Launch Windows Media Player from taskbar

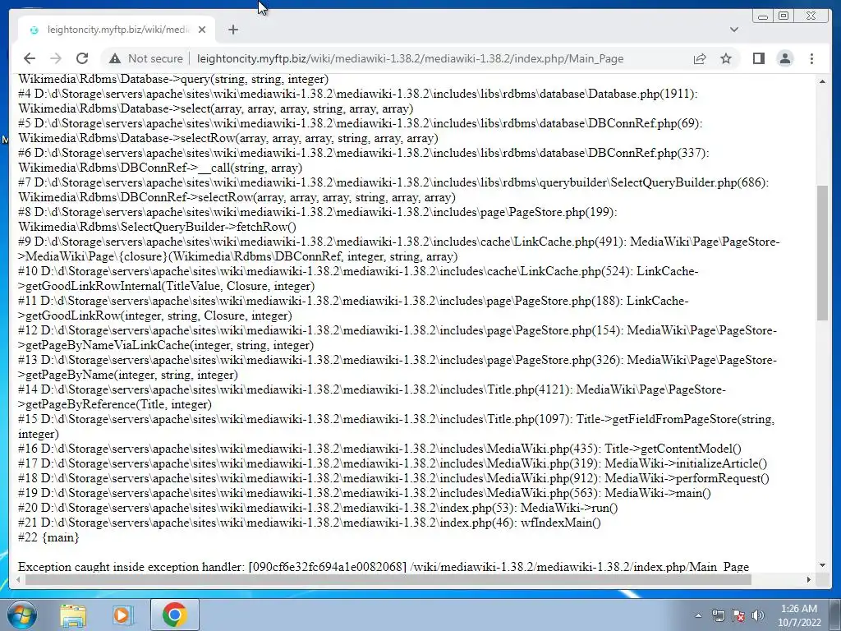tap(122, 615)
